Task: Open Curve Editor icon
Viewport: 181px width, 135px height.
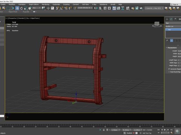Action: coord(118,8)
